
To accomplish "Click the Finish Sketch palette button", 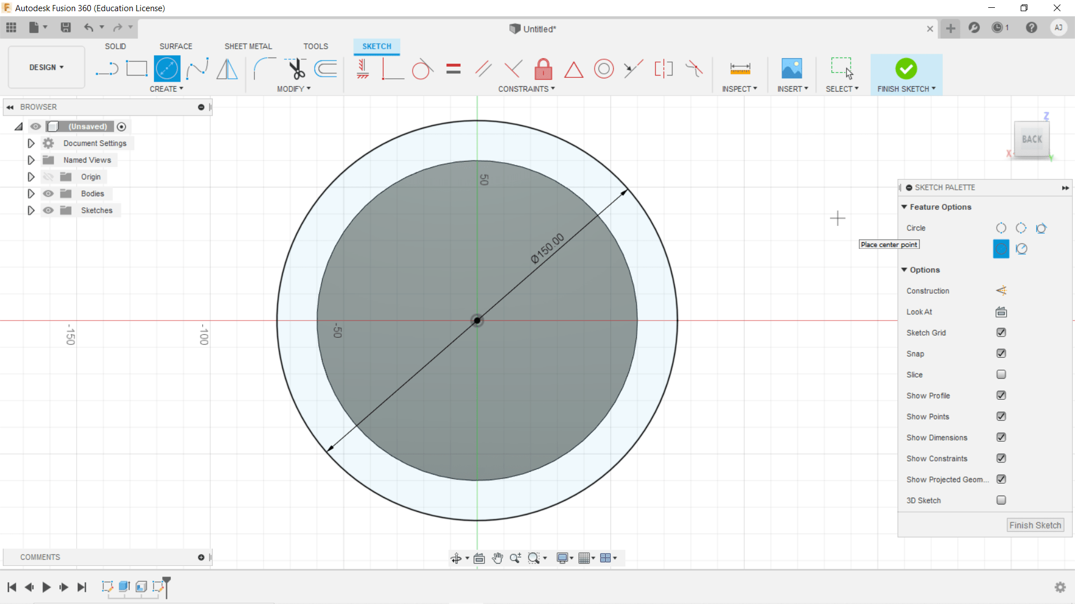I will coord(1035,525).
